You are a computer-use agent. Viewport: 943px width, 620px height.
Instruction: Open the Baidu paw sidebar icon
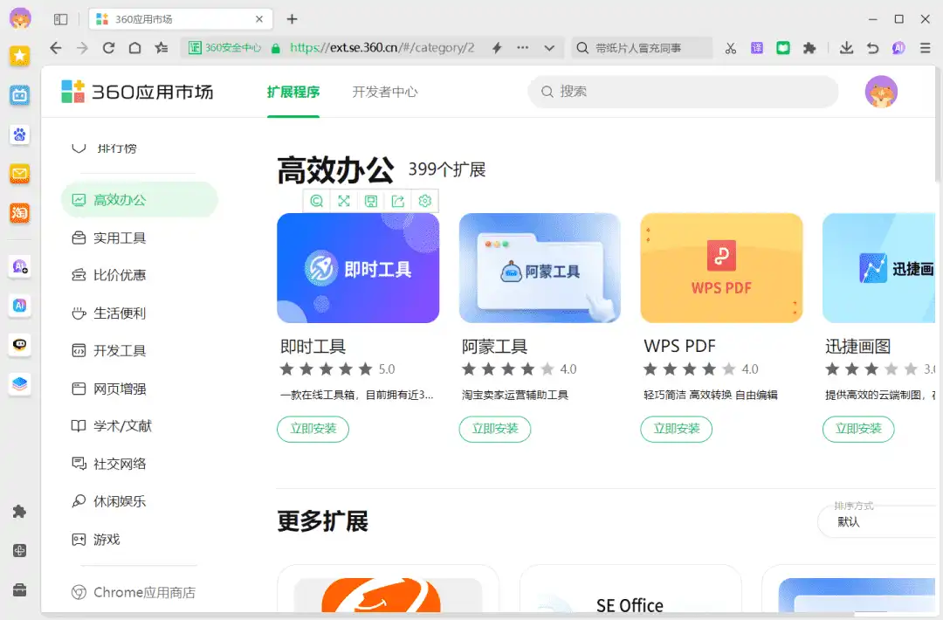pyautogui.click(x=20, y=134)
